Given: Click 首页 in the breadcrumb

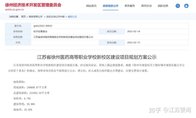Looking at the screenshot, I should coord(23,17).
